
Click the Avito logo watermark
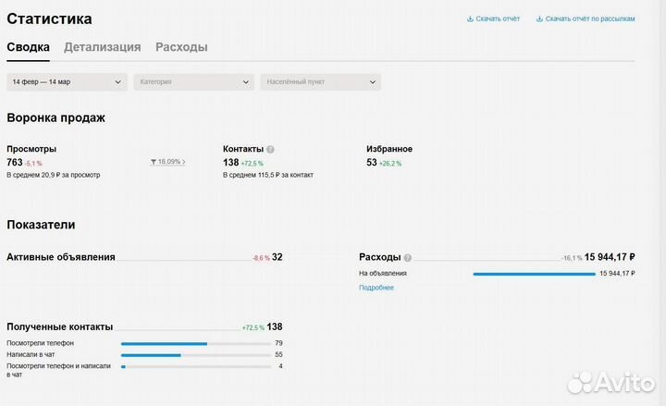610,383
